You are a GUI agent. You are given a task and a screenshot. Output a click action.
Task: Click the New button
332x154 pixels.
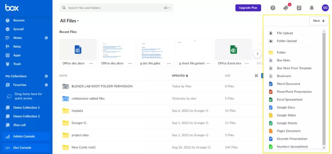pos(319,21)
